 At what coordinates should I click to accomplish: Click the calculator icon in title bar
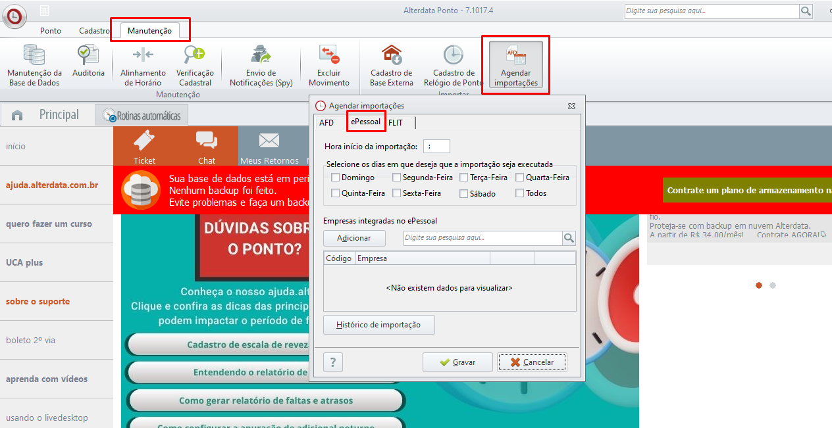pyautogui.click(x=45, y=11)
